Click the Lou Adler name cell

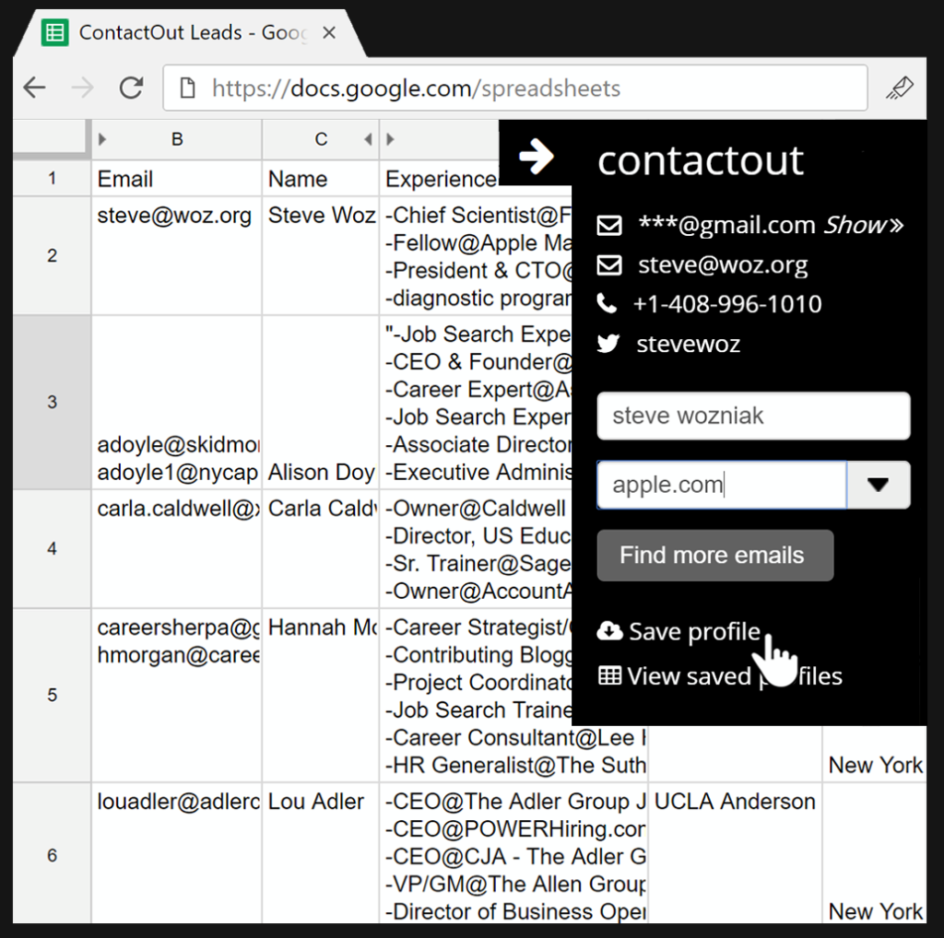pos(321,853)
